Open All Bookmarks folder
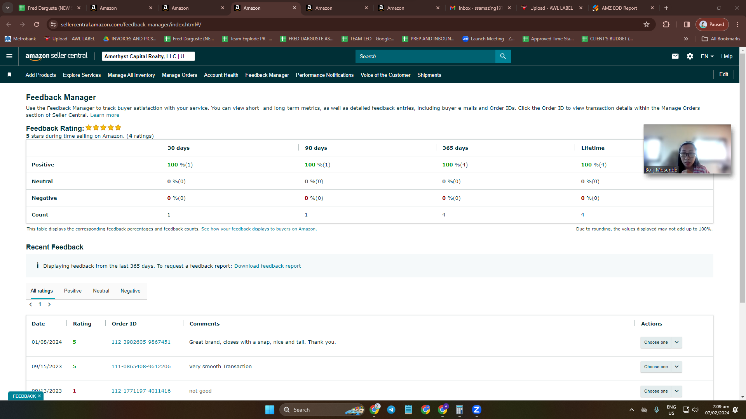746x419 pixels. [721, 39]
